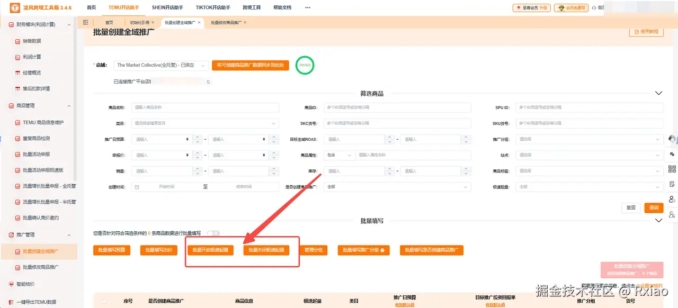Open 流量增长批量申报 - 全托管 sidebar item
This screenshot has height=308, width=678.
49,186
